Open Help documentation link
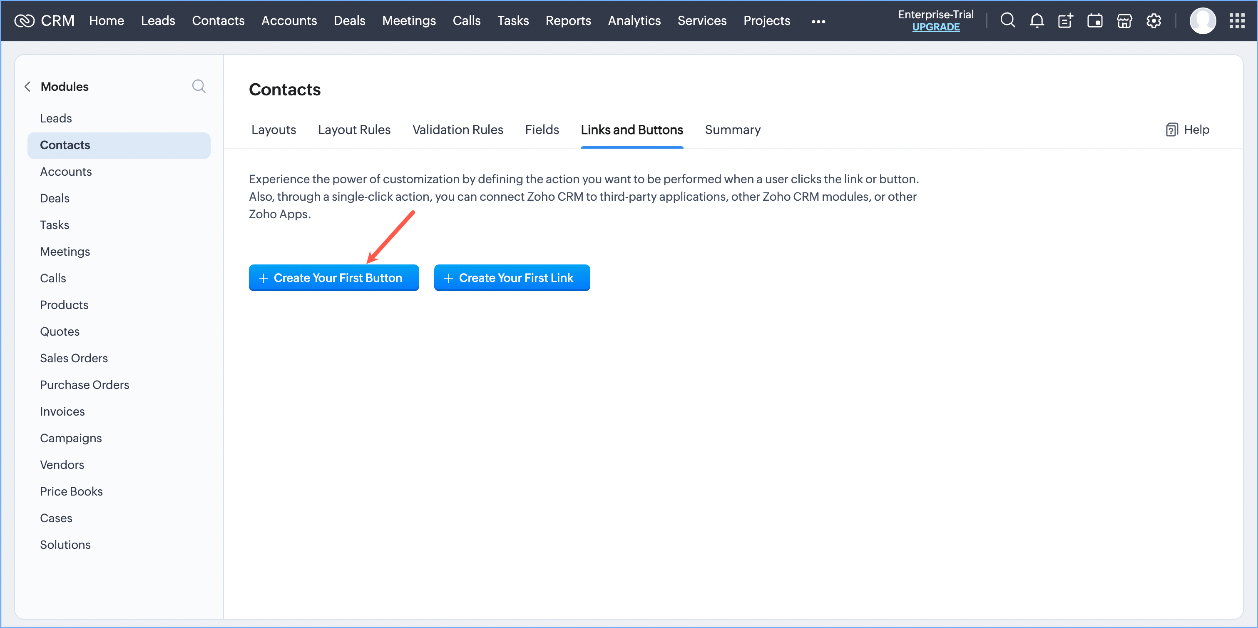 click(1187, 130)
